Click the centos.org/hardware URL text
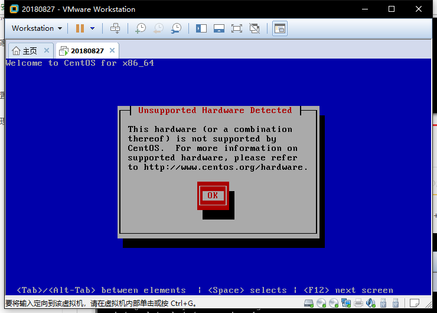Viewport: 437px width, 313px height. [x=226, y=167]
